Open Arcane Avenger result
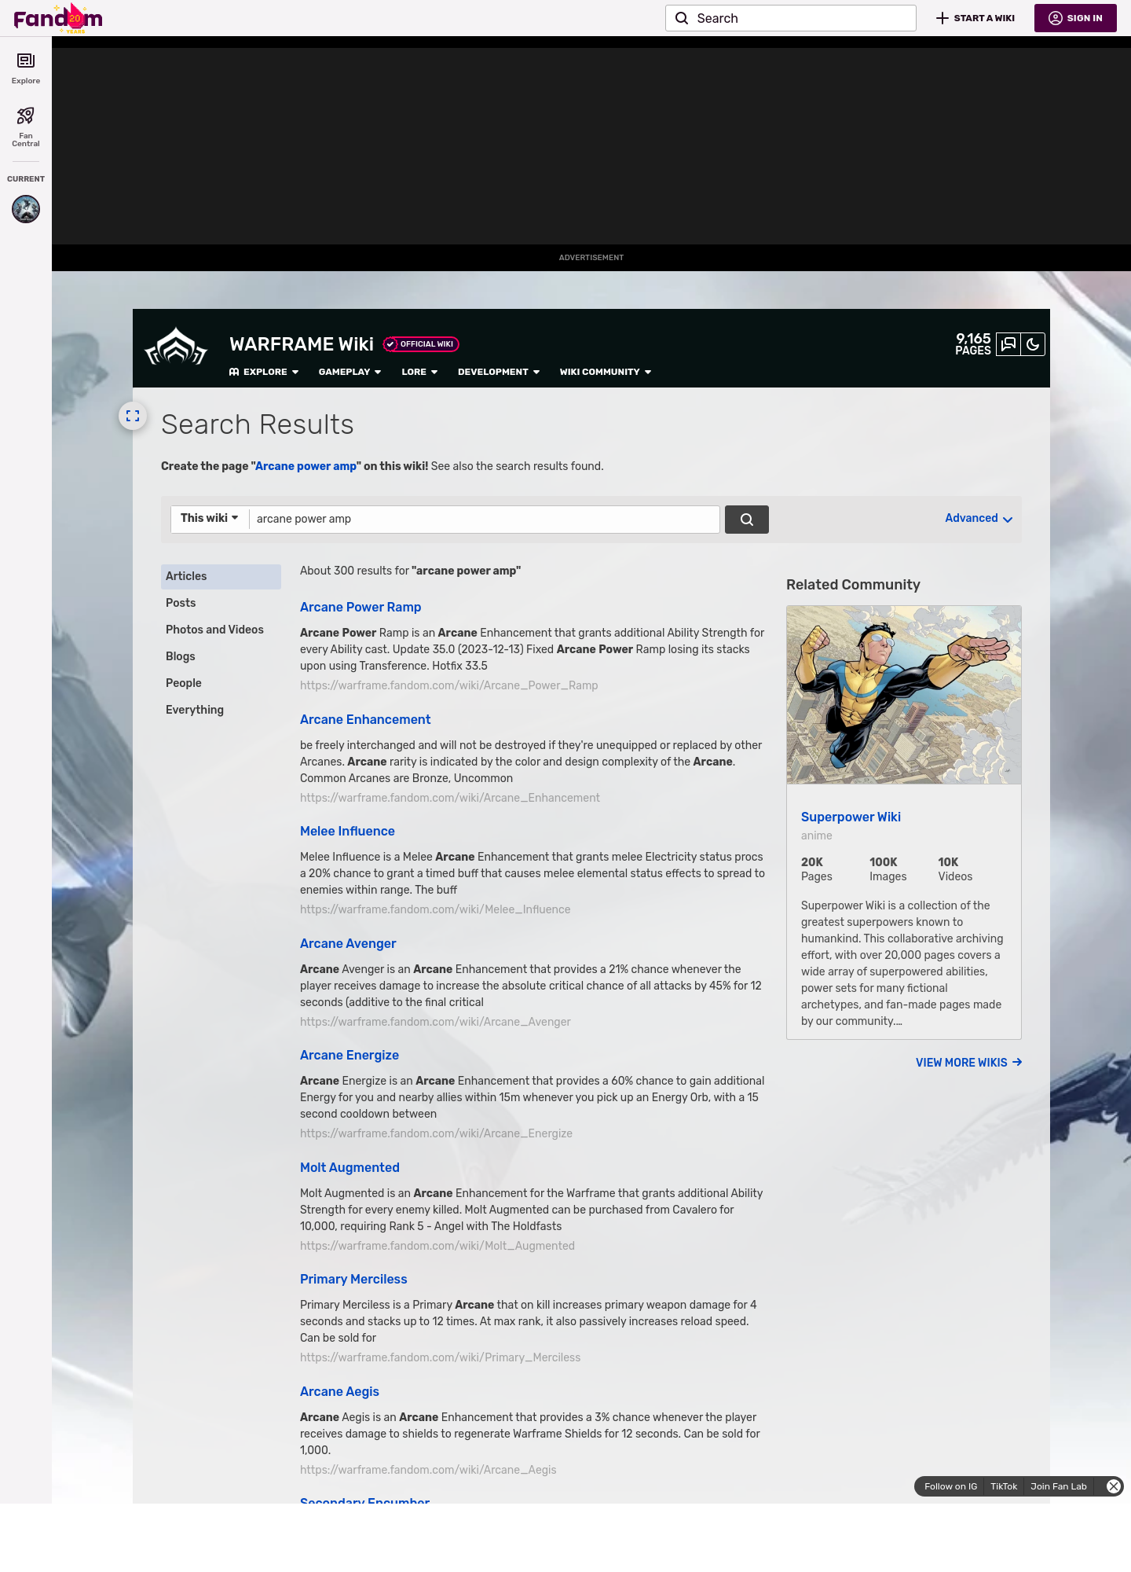Screen dimensions: 1131x1572 point(348,943)
